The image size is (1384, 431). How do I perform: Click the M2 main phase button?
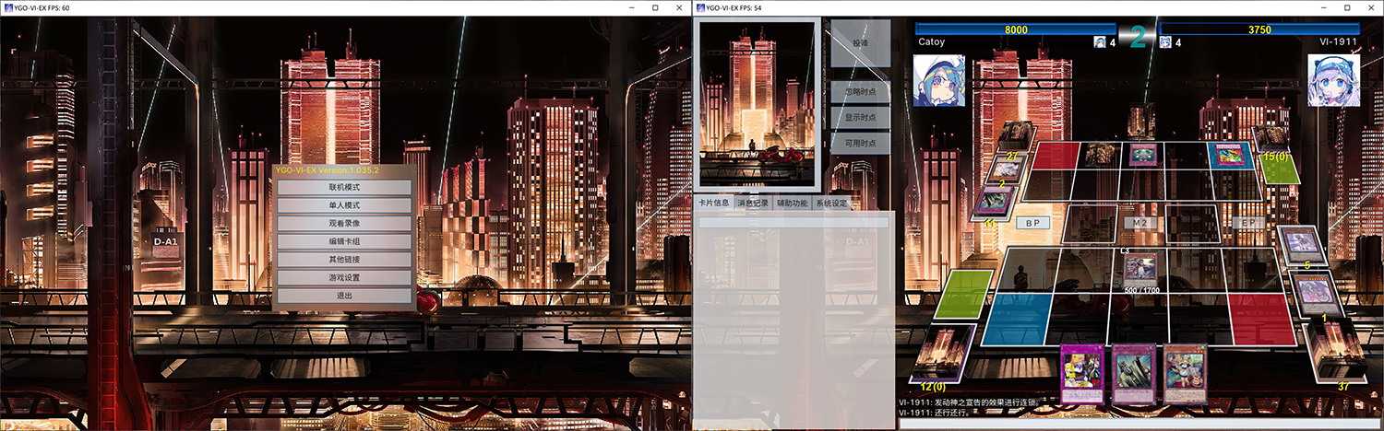(x=1139, y=222)
